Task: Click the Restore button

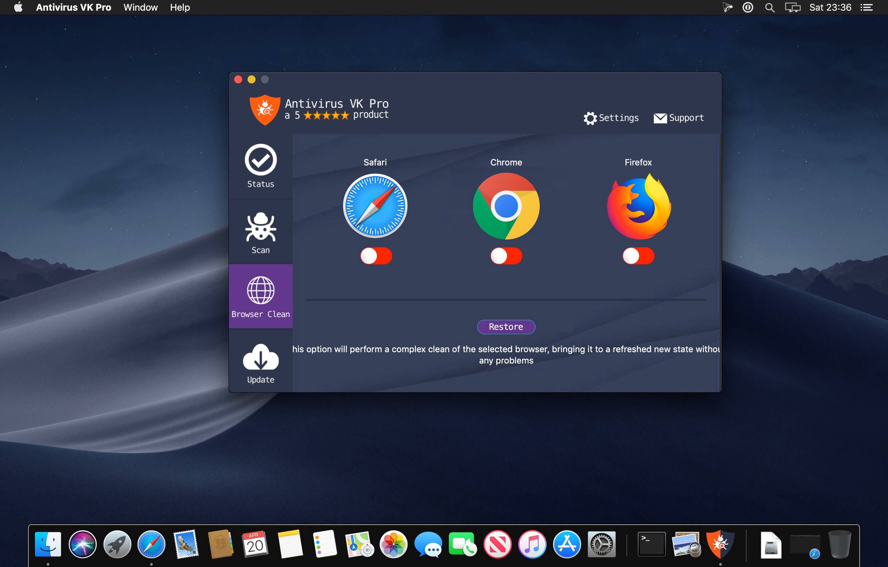Action: coord(506,327)
